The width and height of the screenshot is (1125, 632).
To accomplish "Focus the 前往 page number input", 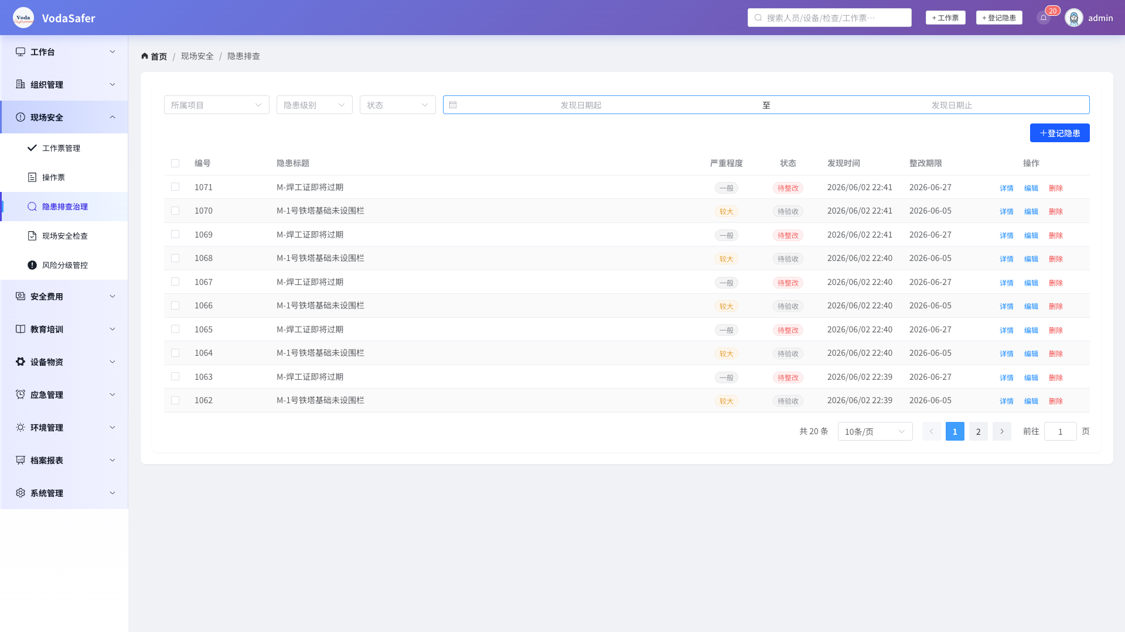I will point(1061,431).
